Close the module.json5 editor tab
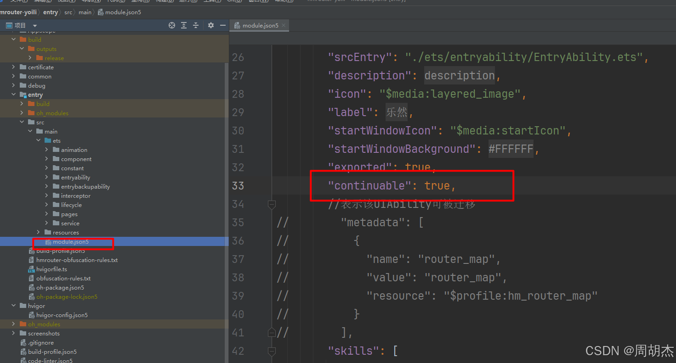The height and width of the screenshot is (363, 676). click(x=284, y=25)
